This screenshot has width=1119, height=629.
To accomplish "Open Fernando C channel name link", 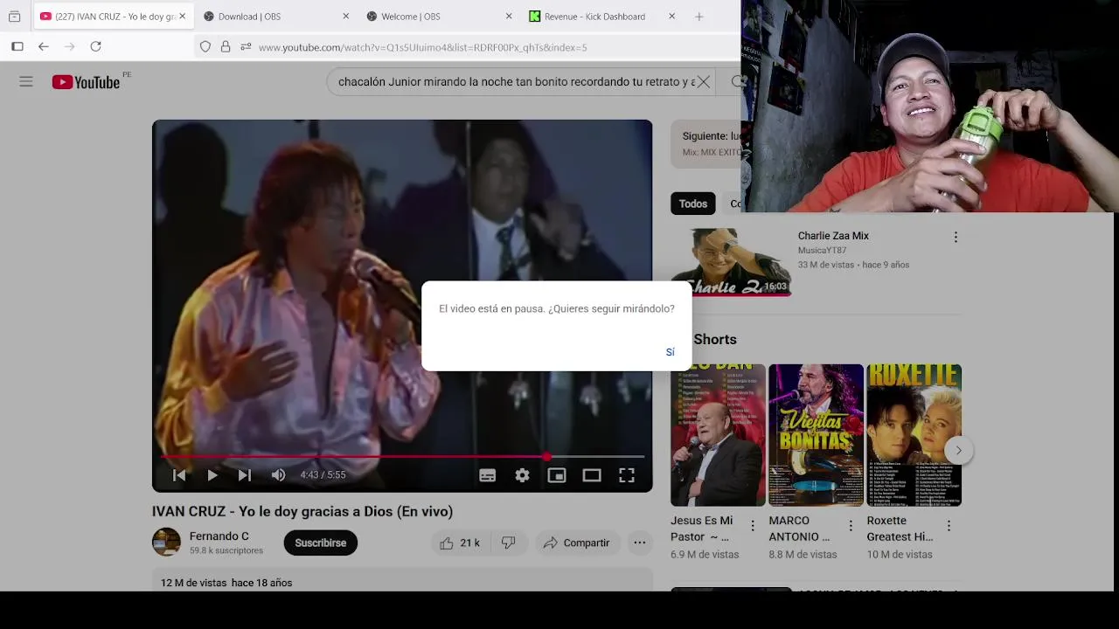I will point(219,536).
